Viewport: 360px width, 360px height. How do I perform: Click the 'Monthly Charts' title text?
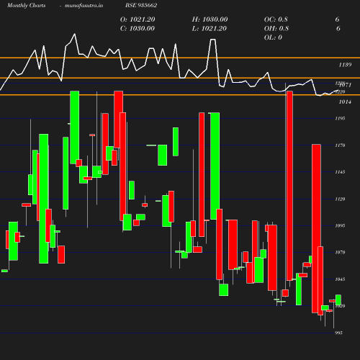[x=27, y=6]
